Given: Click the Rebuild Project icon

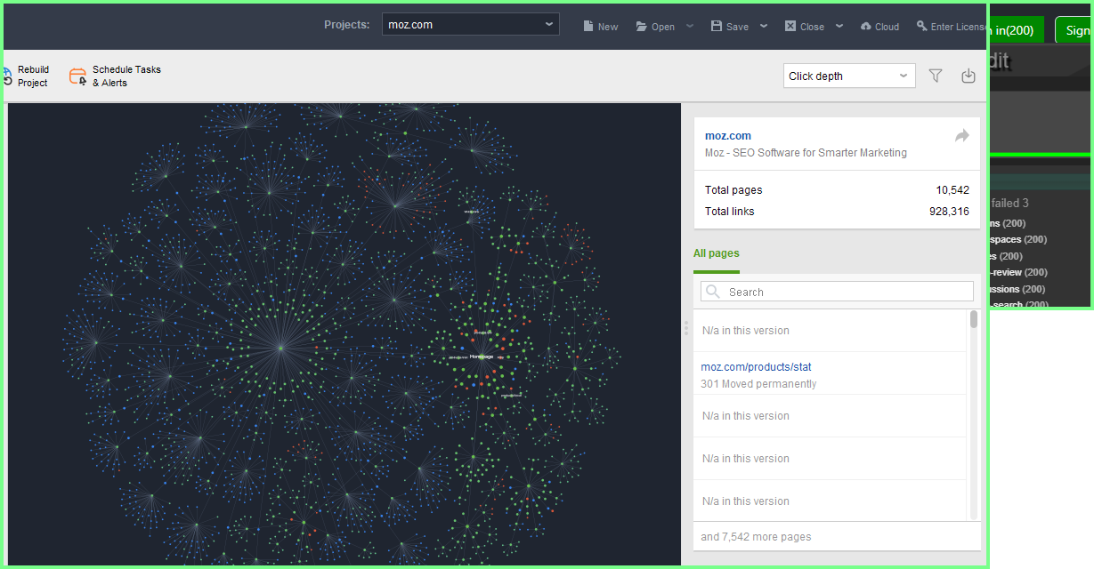Looking at the screenshot, I should click(7, 76).
